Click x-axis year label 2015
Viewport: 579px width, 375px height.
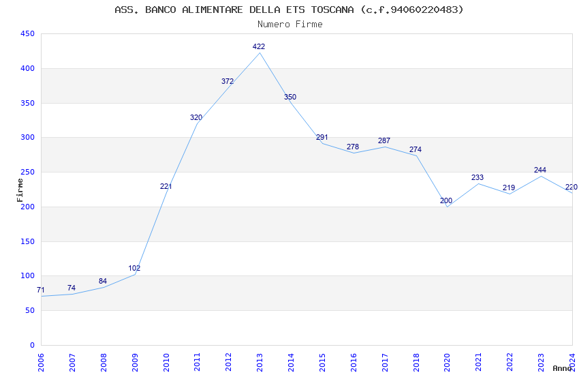[x=322, y=363]
